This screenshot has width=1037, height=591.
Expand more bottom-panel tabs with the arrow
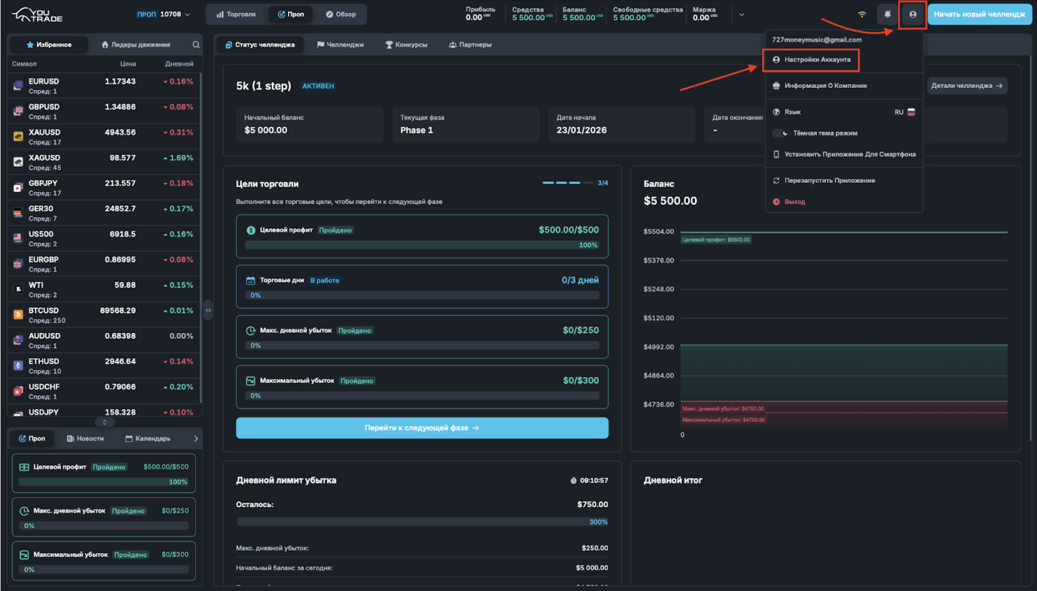pyautogui.click(x=195, y=439)
